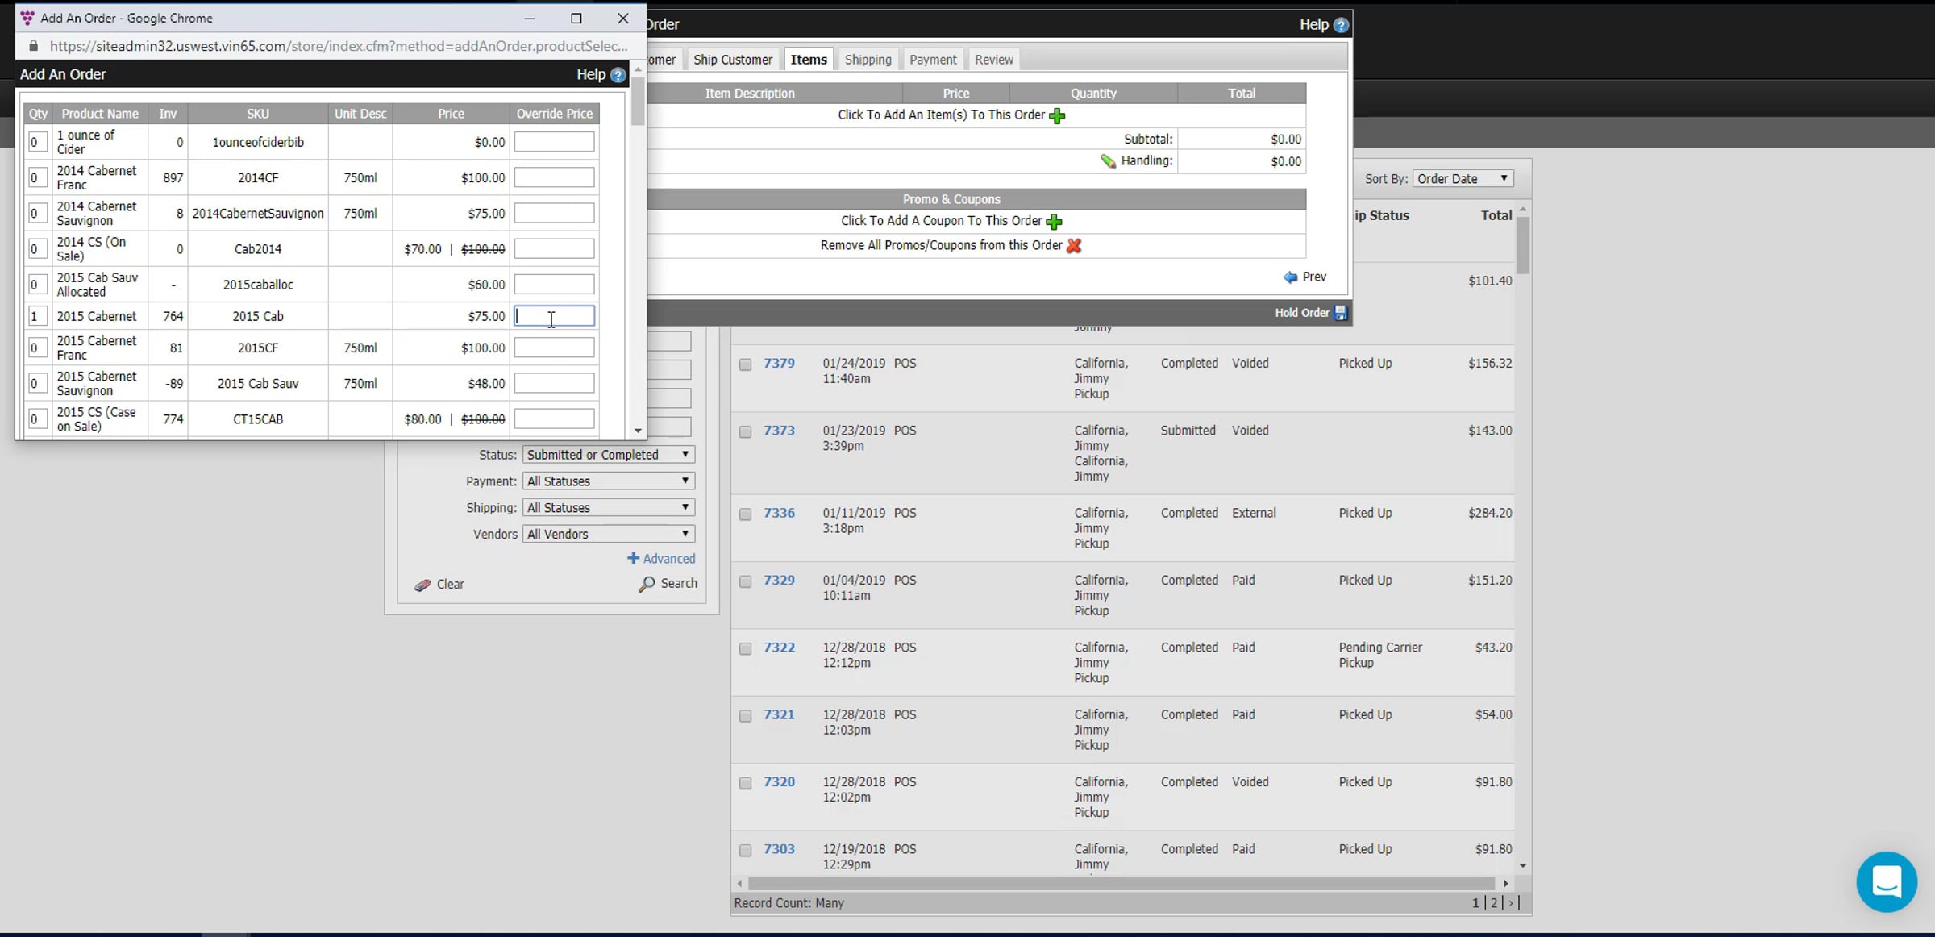Click the Hold Order save icon

click(x=1340, y=313)
